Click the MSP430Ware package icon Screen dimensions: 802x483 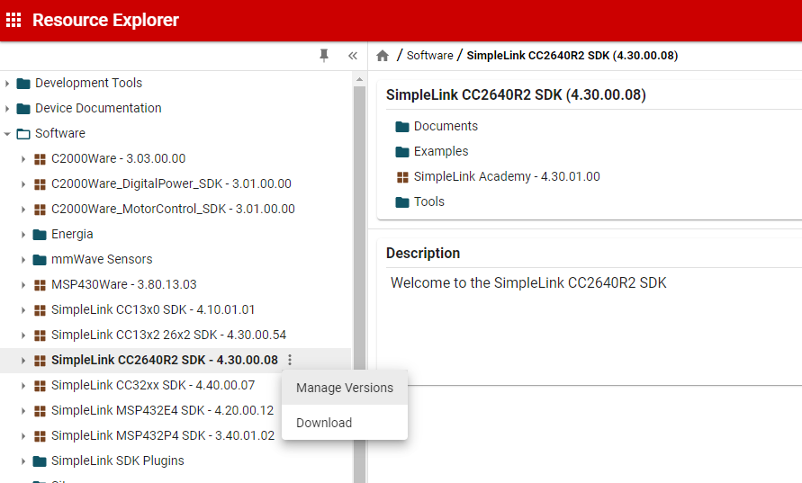(x=40, y=285)
